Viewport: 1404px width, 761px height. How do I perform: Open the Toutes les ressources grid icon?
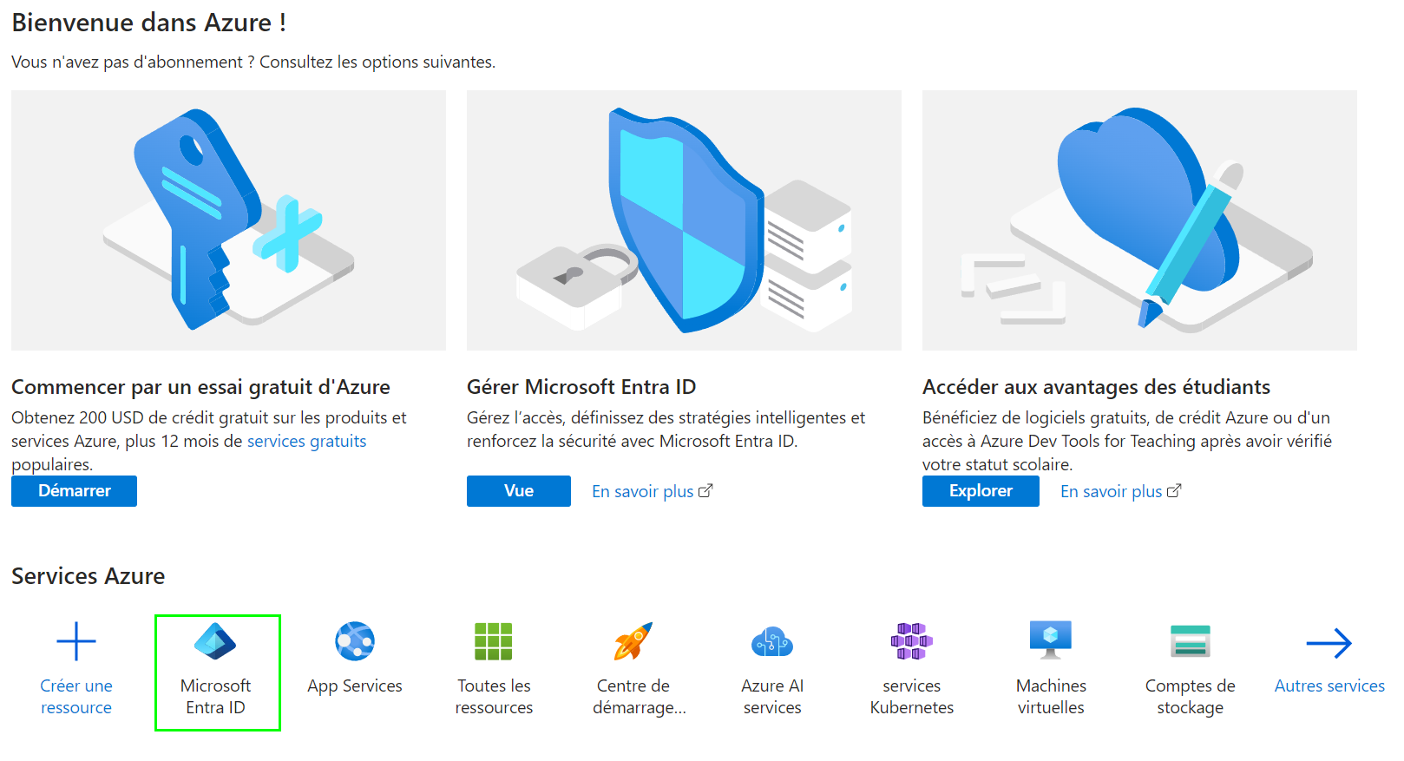point(494,642)
